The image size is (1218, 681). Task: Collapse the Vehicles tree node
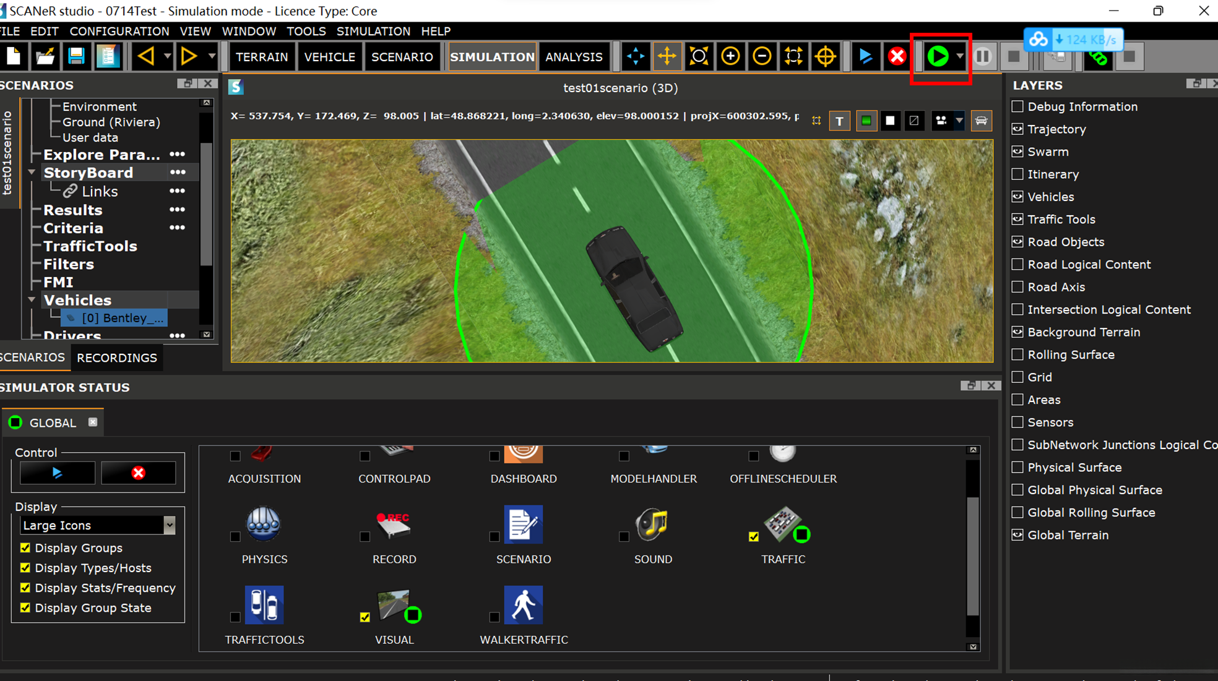click(32, 300)
